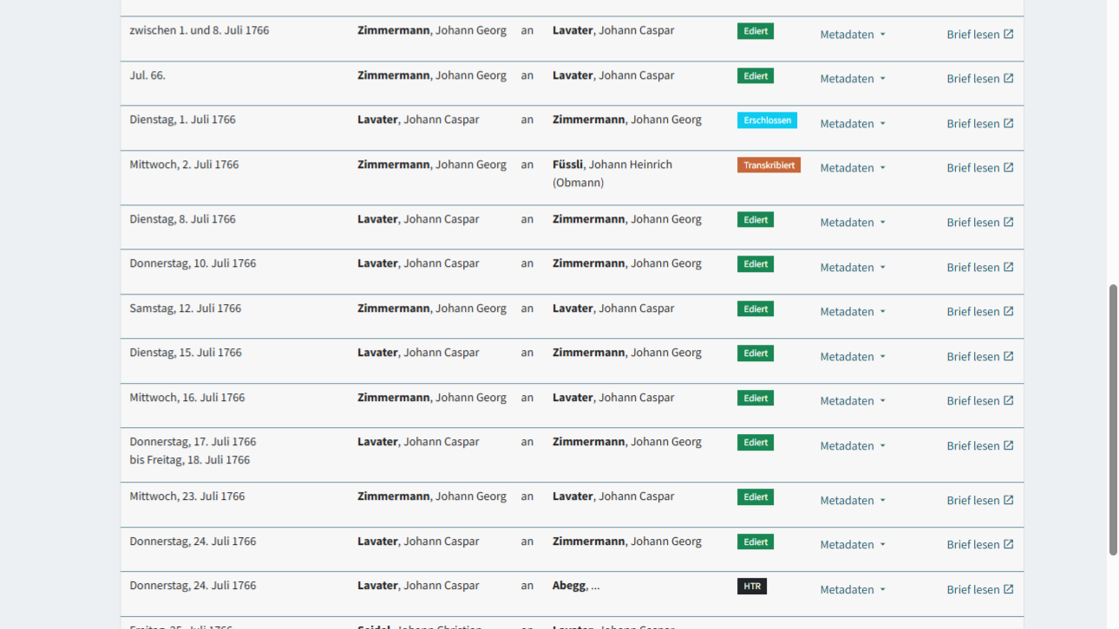Click the cyan Erschlossen status badge
1119x629 pixels.
(767, 120)
